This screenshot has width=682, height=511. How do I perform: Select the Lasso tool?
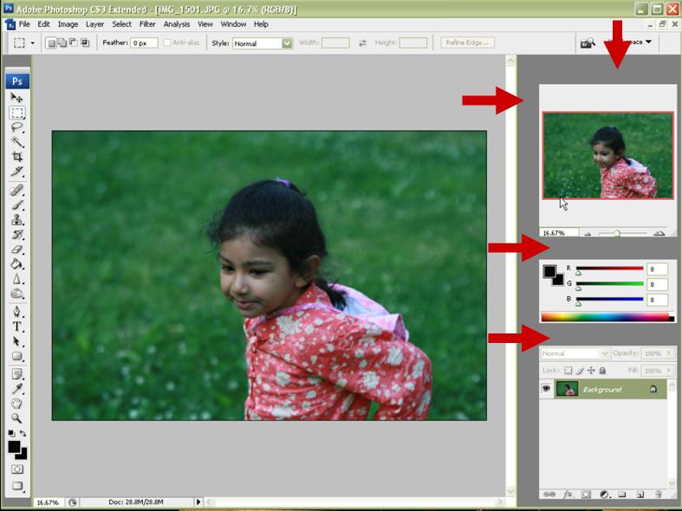click(x=17, y=127)
